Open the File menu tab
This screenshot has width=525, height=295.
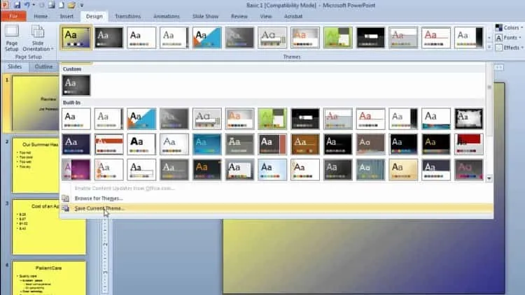(x=13, y=16)
